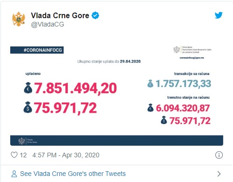Click the person icon beside other Tweets
Screen dimensions: 233x182
(x=14, y=174)
